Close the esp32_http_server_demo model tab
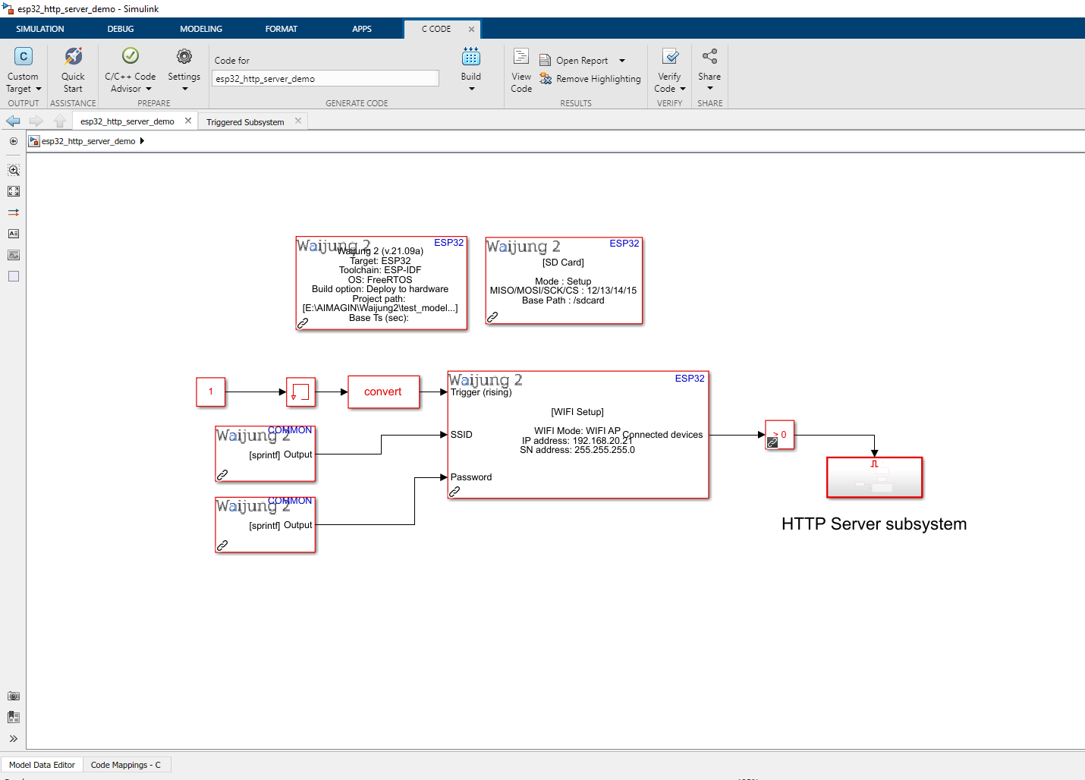Viewport: 1085px width, 780px height. [188, 121]
